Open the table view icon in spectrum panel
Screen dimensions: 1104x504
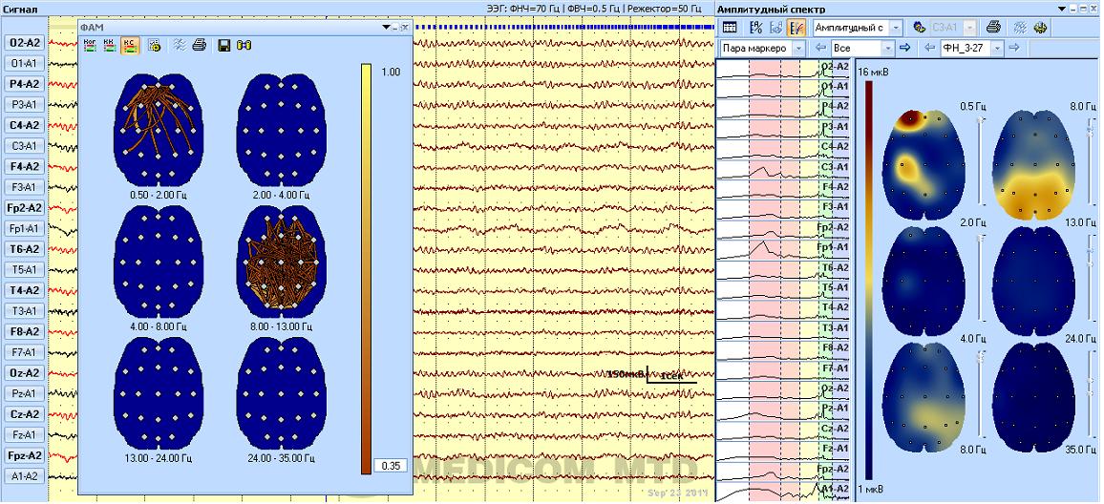coord(730,28)
